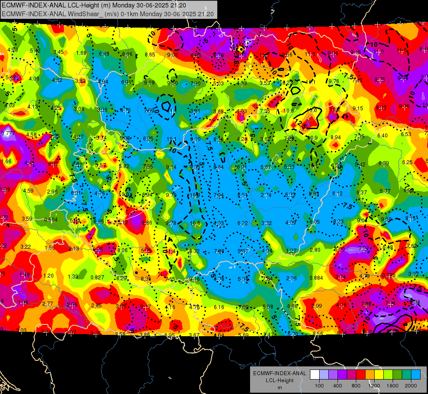Click the wind shear value "2.96"
The image size is (428, 394).
(x=52, y=191)
